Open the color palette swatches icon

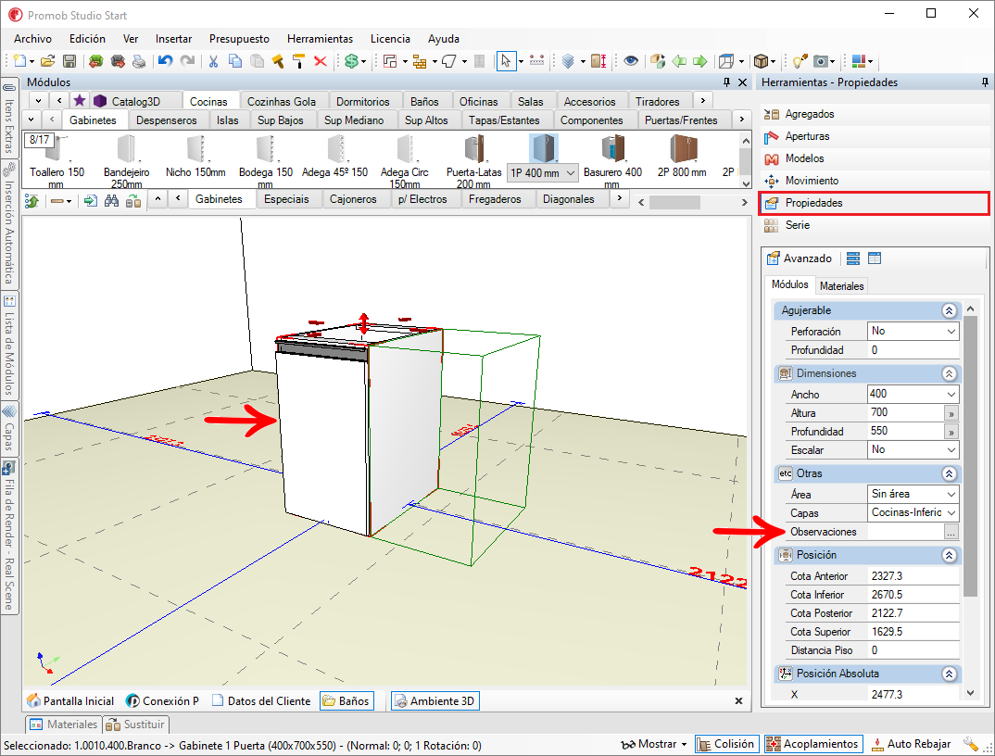pos(859,61)
